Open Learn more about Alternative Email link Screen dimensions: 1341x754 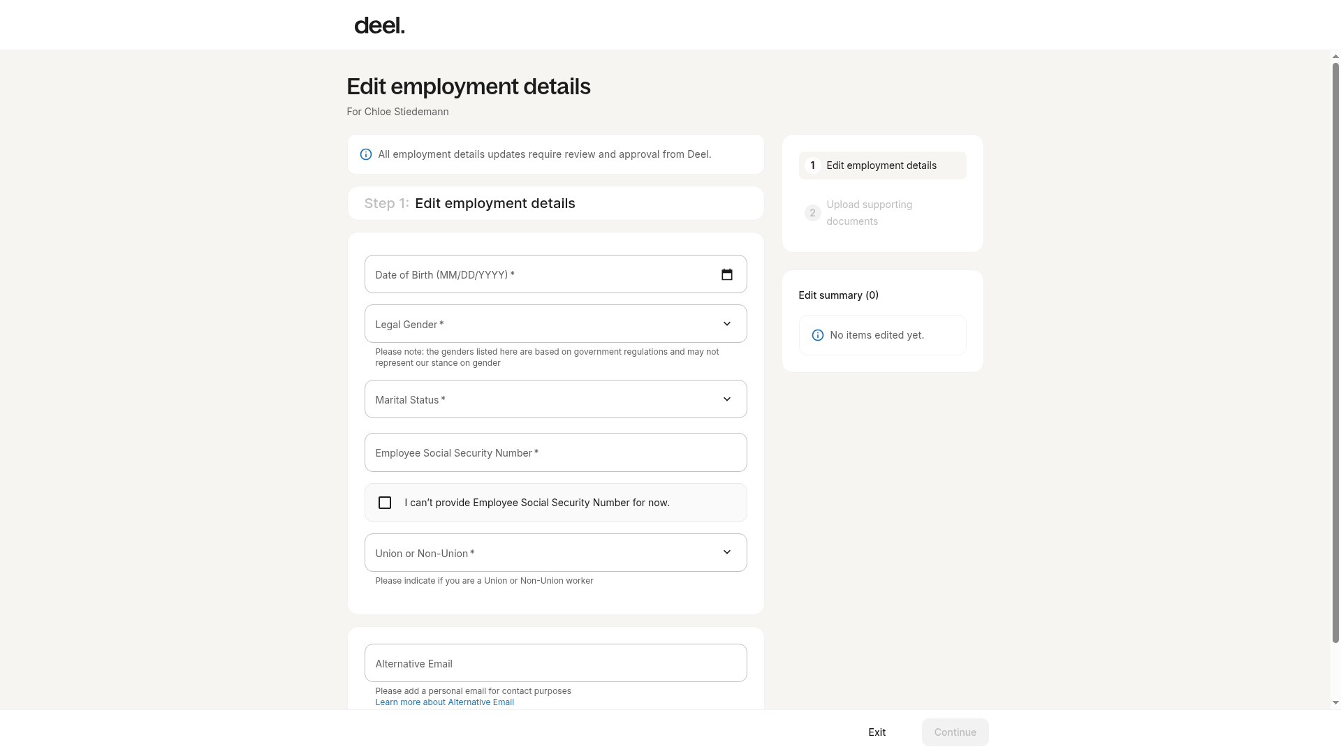[444, 702]
